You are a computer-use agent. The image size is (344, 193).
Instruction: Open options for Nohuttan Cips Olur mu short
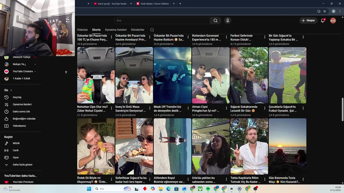[112, 108]
